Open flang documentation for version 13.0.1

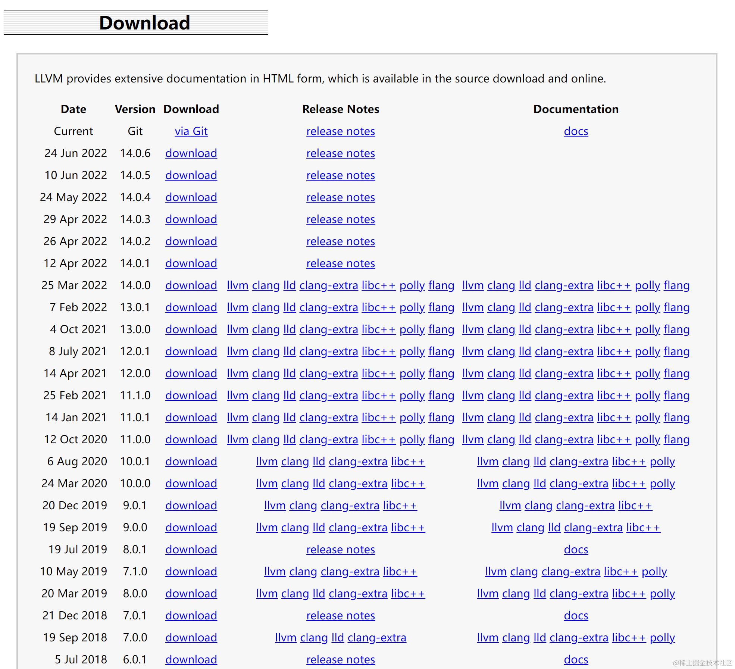(676, 307)
